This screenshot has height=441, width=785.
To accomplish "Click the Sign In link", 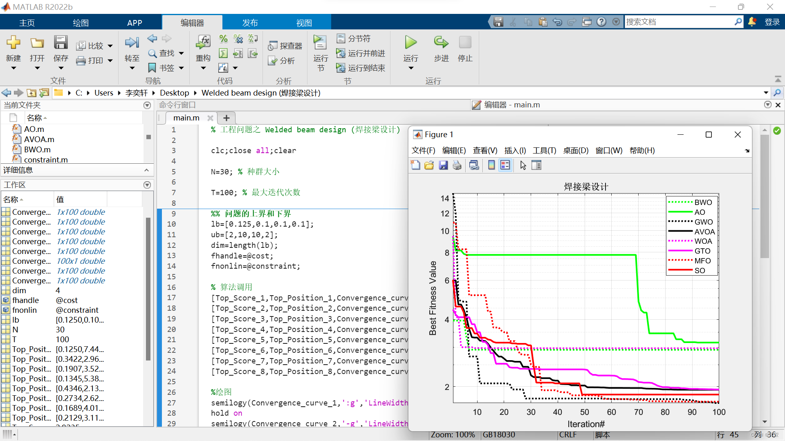I will point(772,22).
